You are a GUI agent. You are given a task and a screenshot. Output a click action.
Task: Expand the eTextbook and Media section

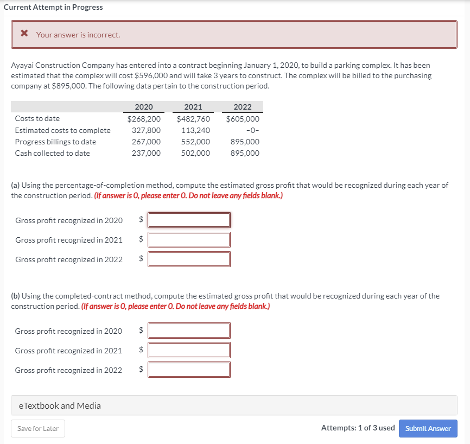[61, 405]
